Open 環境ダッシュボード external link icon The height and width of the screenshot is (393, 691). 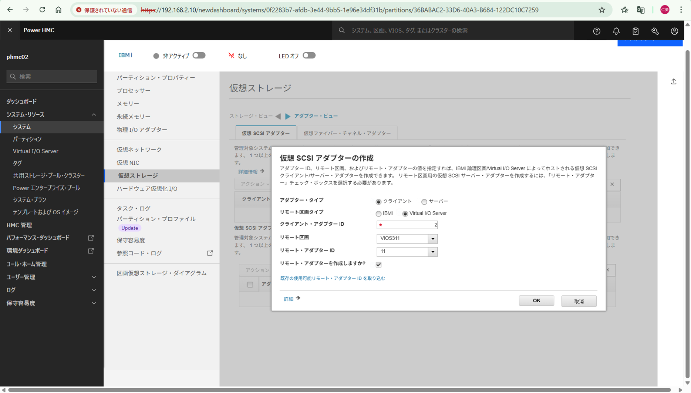tap(91, 251)
